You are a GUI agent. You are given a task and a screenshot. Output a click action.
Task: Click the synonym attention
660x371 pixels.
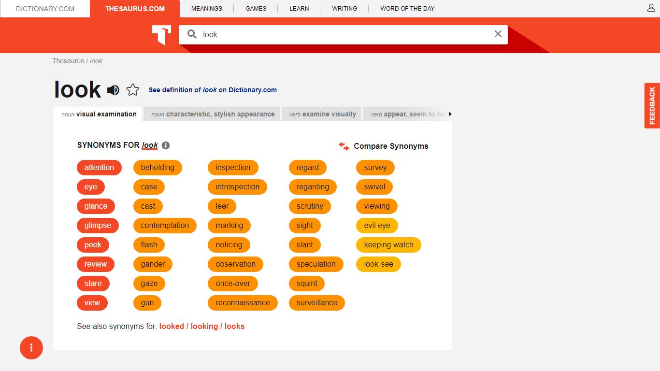(x=99, y=168)
